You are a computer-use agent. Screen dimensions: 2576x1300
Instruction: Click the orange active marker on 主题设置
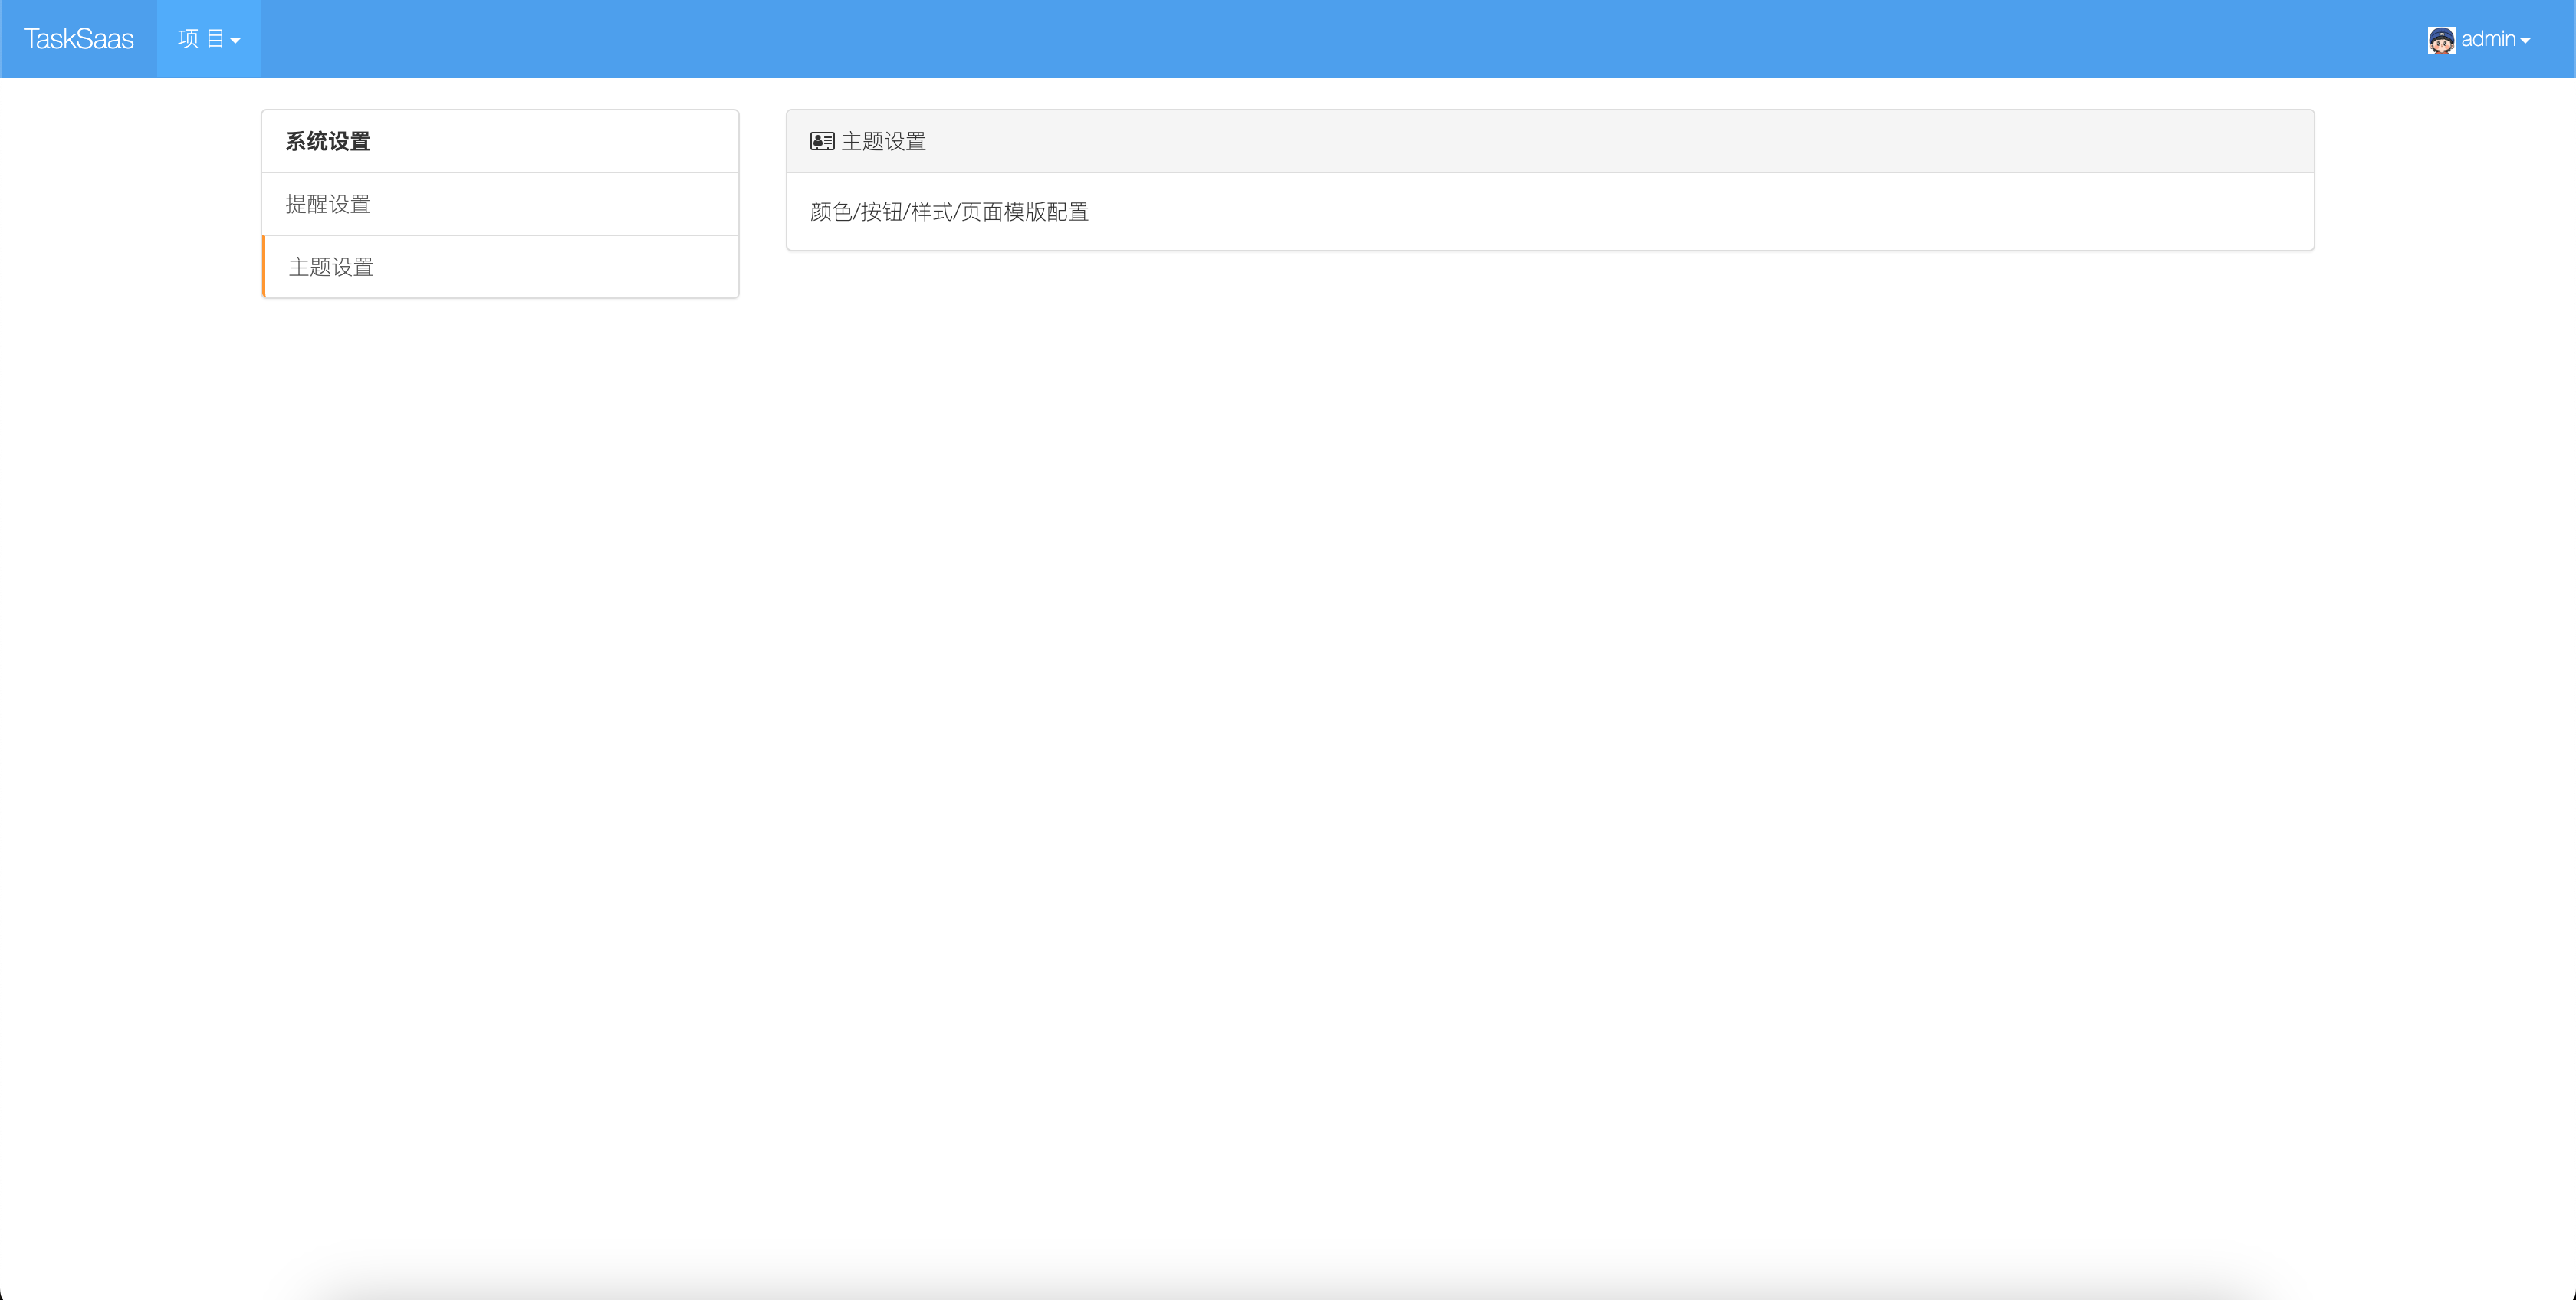[264, 267]
